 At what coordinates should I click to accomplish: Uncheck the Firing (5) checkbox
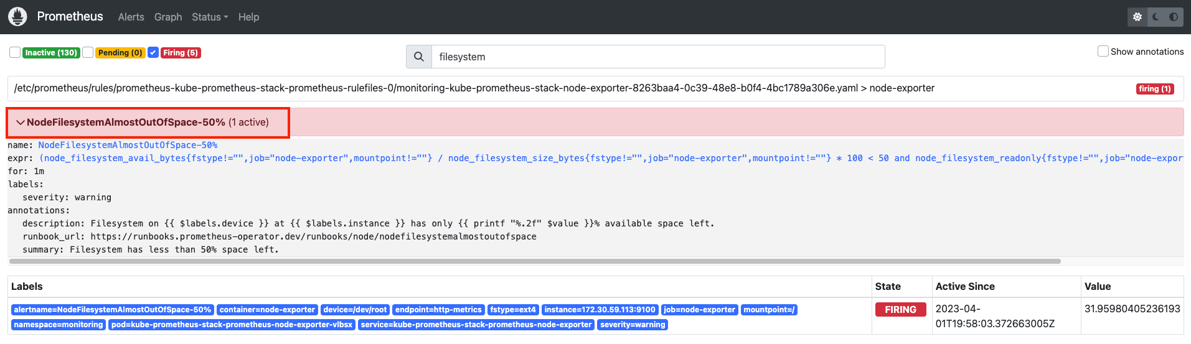point(153,52)
